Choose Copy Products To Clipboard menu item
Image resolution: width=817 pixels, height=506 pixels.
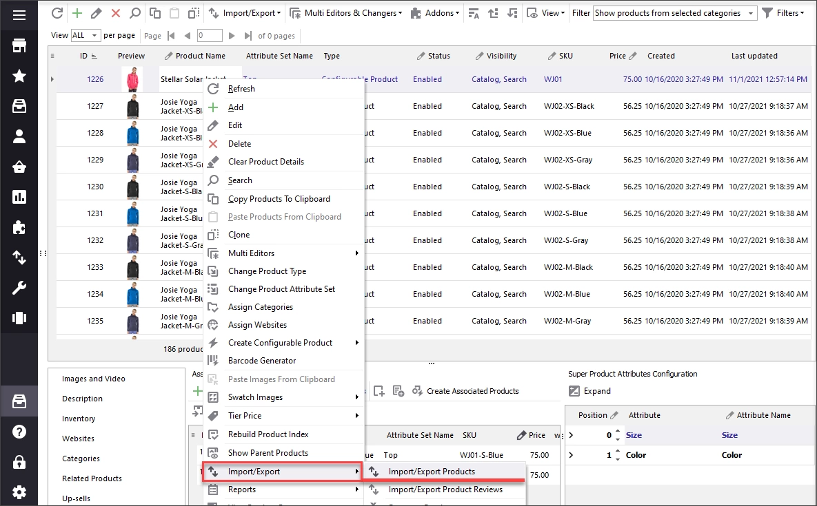point(283,199)
